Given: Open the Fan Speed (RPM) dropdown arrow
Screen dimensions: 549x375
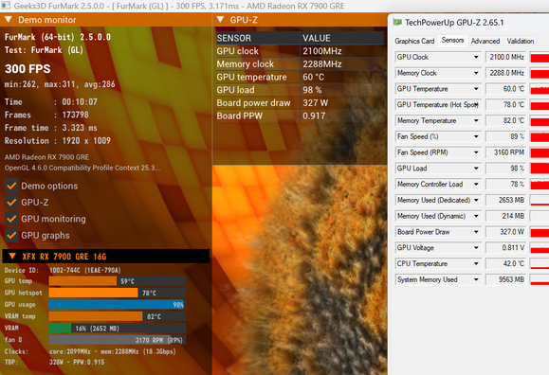Looking at the screenshot, I should pyautogui.click(x=476, y=152).
